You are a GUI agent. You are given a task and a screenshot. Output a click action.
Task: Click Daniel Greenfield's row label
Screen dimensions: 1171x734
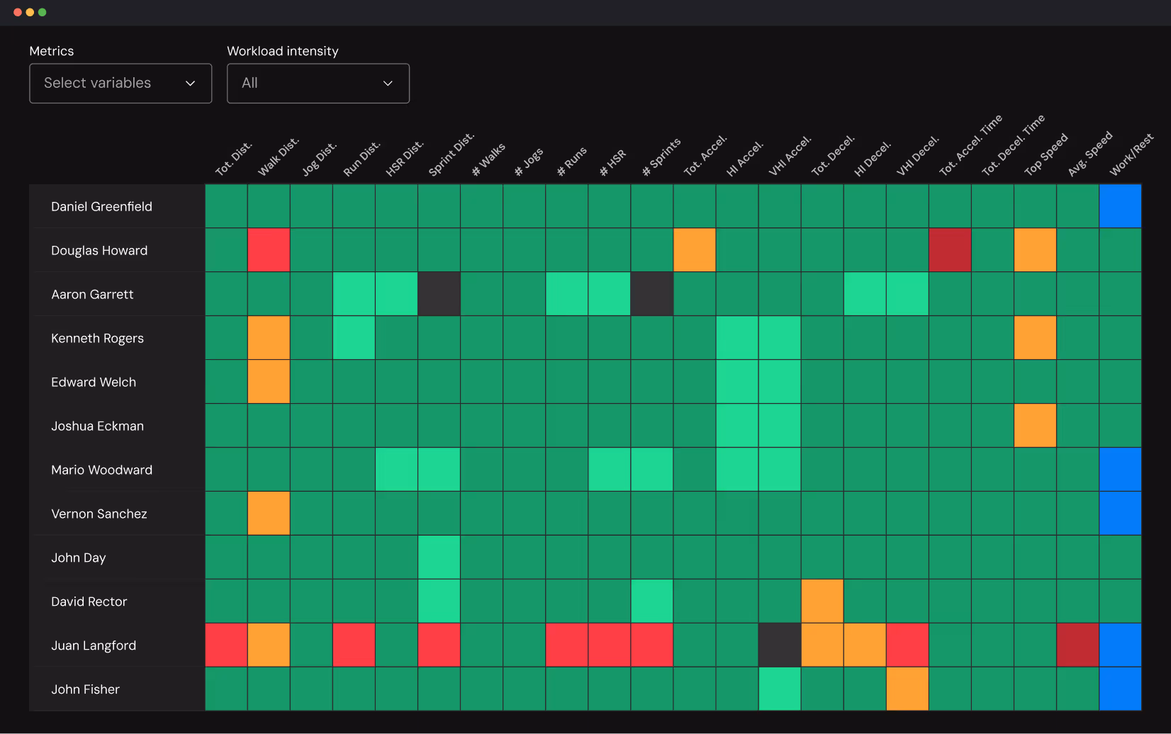tap(101, 206)
